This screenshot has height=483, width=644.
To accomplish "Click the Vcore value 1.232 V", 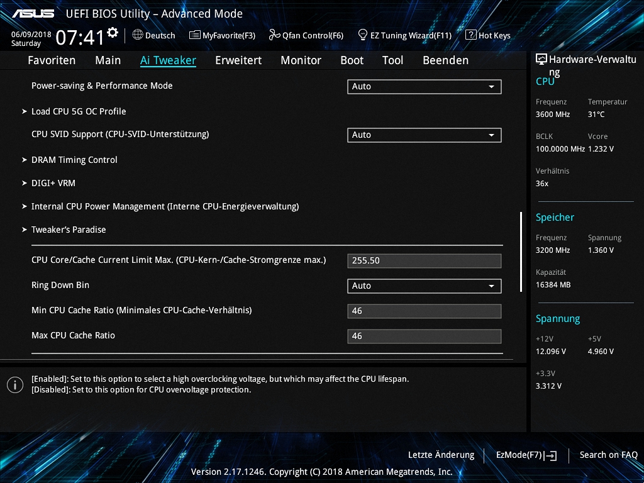I will click(601, 149).
